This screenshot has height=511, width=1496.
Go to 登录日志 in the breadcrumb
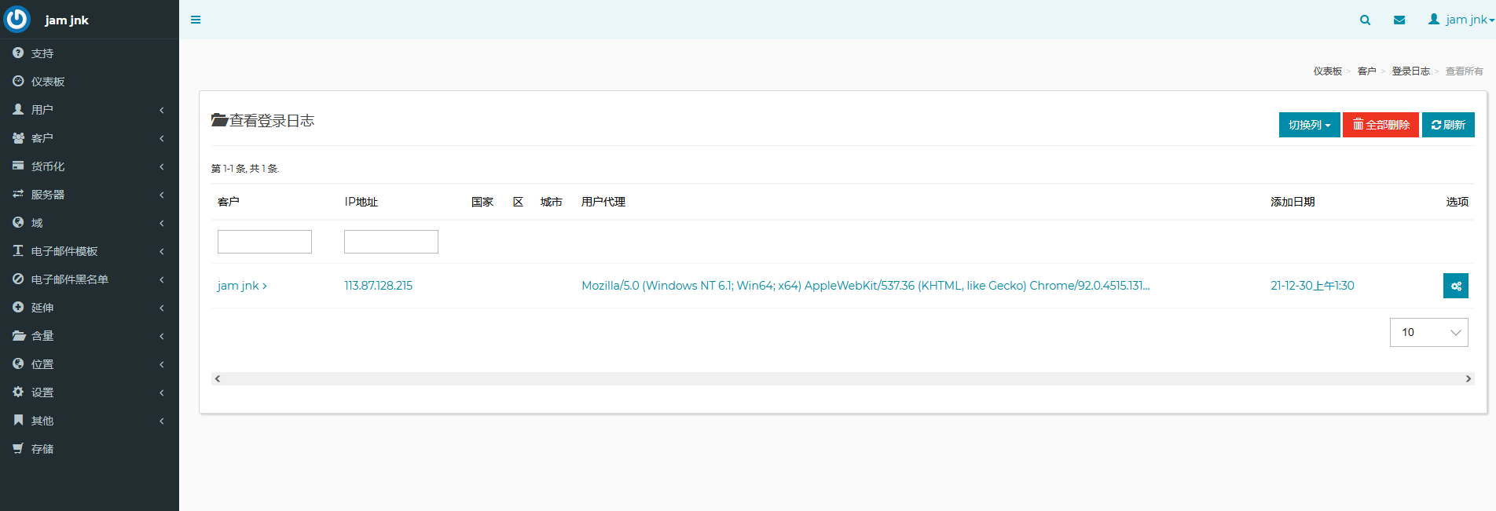tap(1411, 71)
